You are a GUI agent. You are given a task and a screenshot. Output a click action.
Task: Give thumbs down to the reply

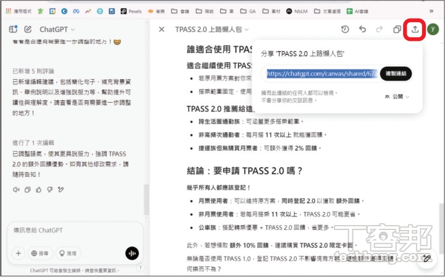50,189
